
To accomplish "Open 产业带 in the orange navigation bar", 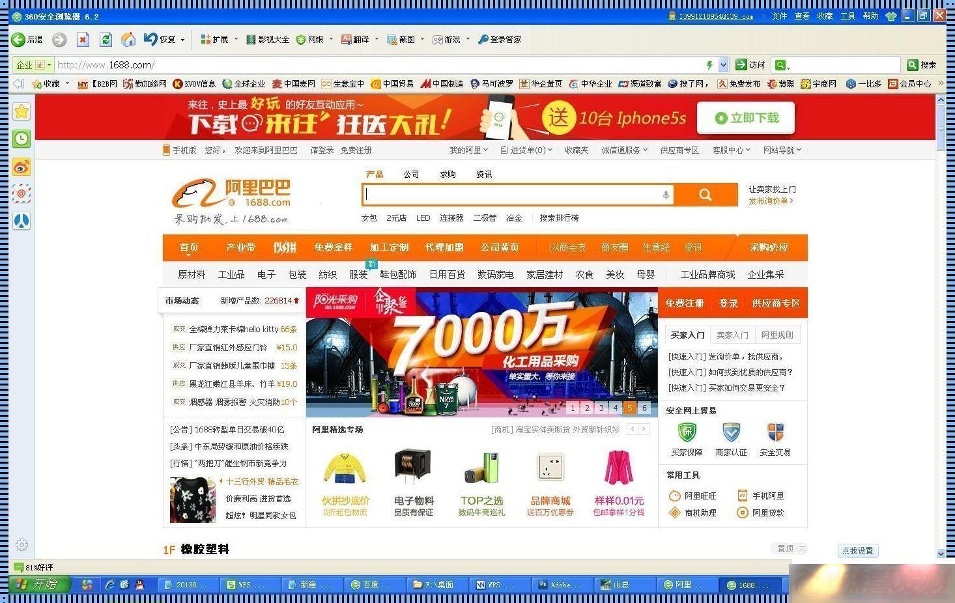I will [241, 247].
